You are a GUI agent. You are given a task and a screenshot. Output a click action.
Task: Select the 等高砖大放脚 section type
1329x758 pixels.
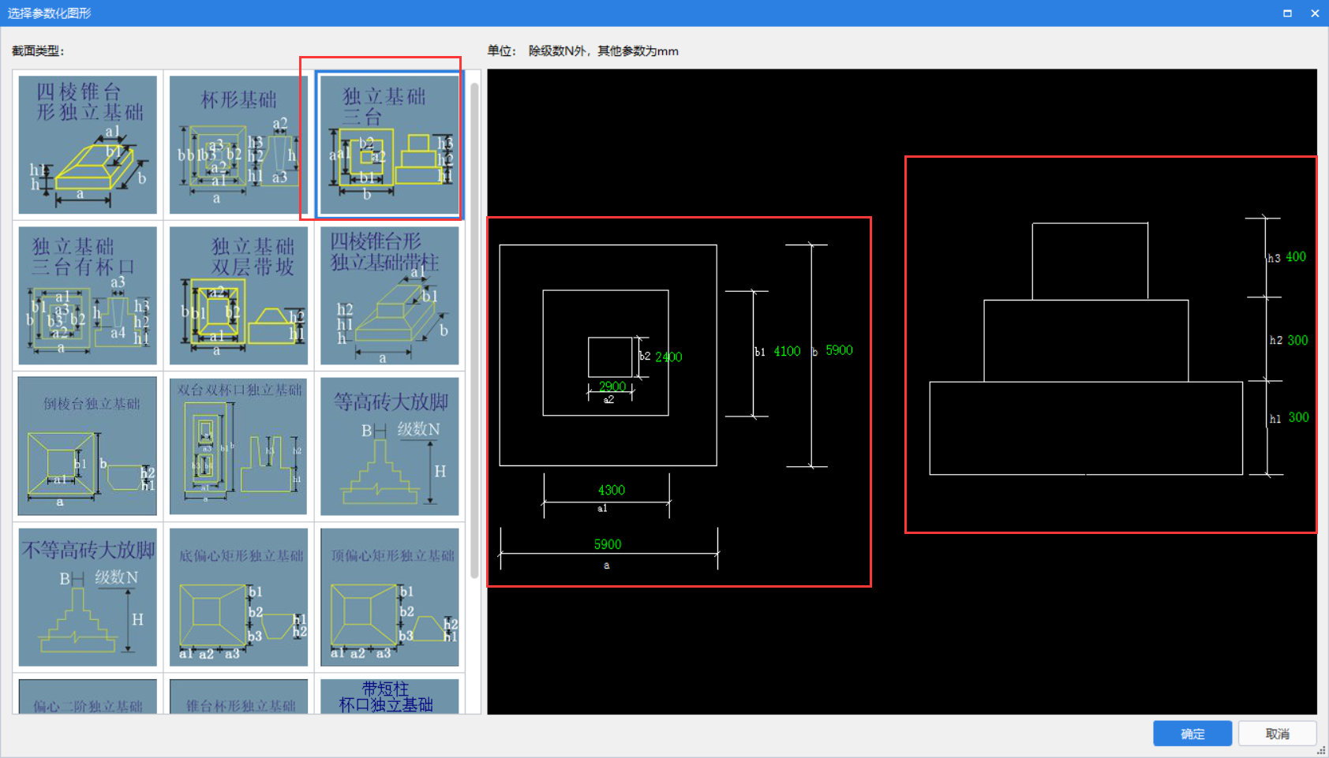[389, 446]
